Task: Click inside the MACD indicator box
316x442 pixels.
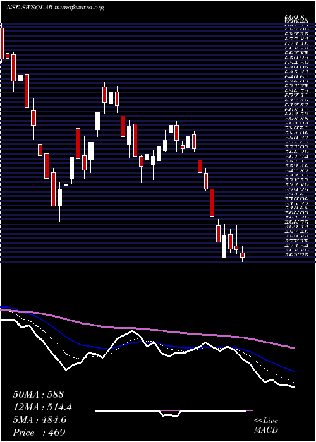Action: tap(174, 410)
